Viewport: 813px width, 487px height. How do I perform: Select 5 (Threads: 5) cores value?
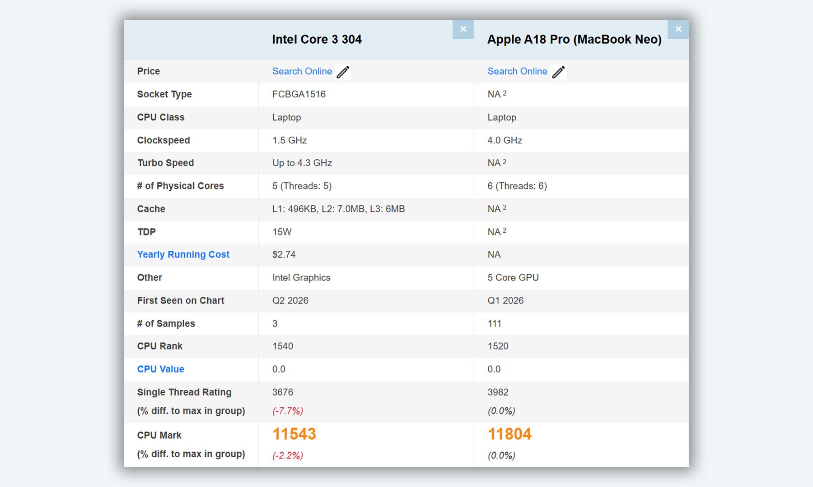(x=302, y=186)
